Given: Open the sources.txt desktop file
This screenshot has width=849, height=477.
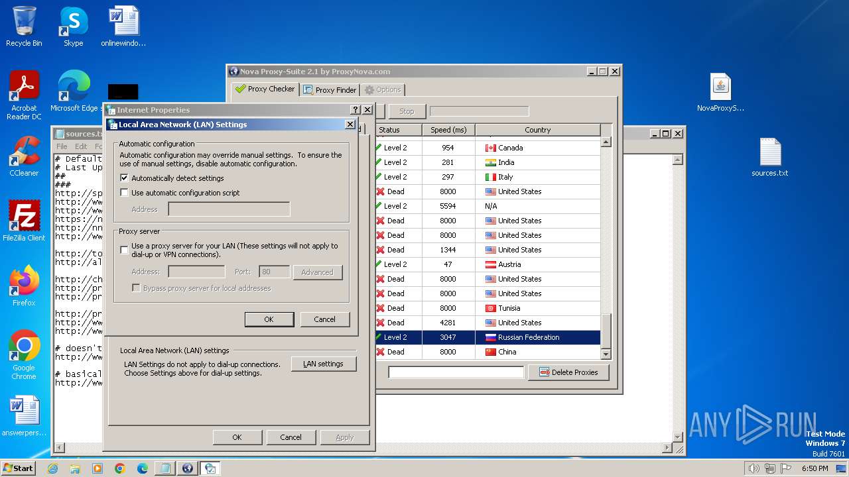Looking at the screenshot, I should (x=770, y=156).
